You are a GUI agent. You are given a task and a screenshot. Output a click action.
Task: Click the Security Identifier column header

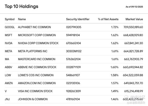78,19
